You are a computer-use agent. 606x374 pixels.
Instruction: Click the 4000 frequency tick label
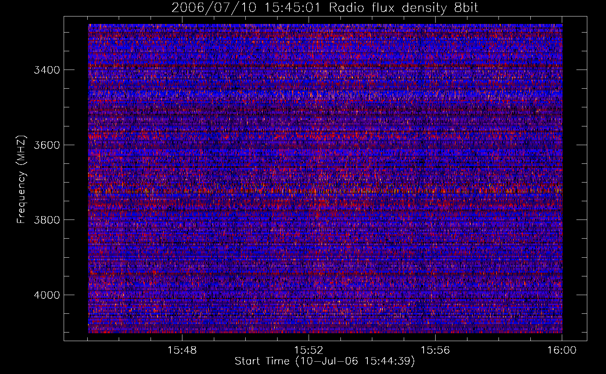[x=47, y=295]
